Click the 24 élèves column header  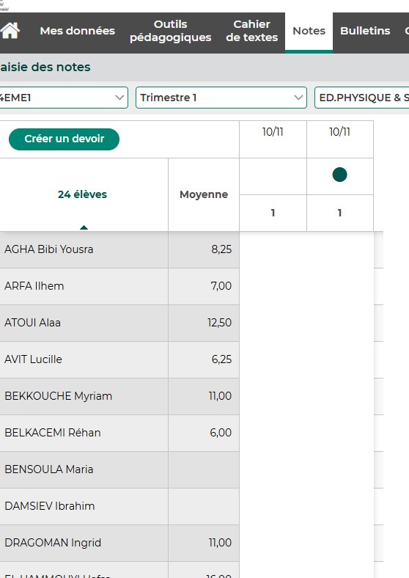coord(82,194)
